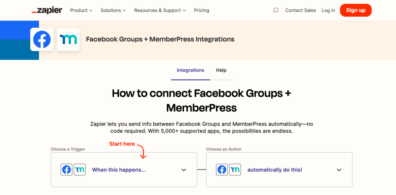Click the large MemberPress logo in banner
Image resolution: width=396 pixels, height=195 pixels.
68,40
